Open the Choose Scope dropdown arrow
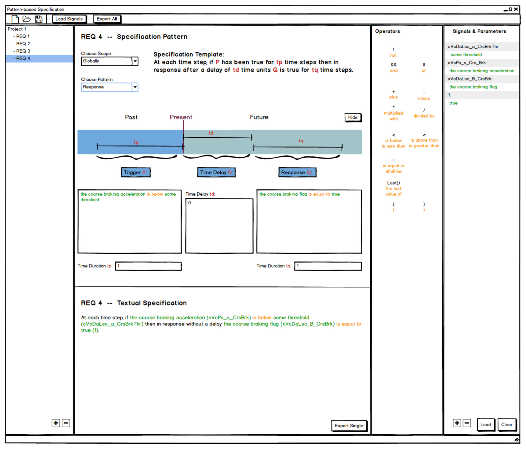The width and height of the screenshot is (526, 449). [x=135, y=61]
